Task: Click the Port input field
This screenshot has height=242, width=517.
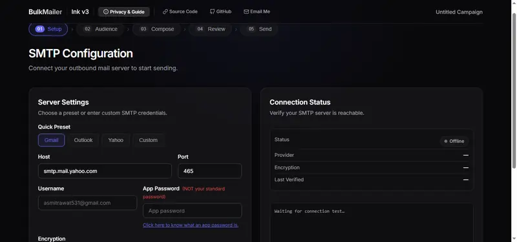Action: click(209, 171)
